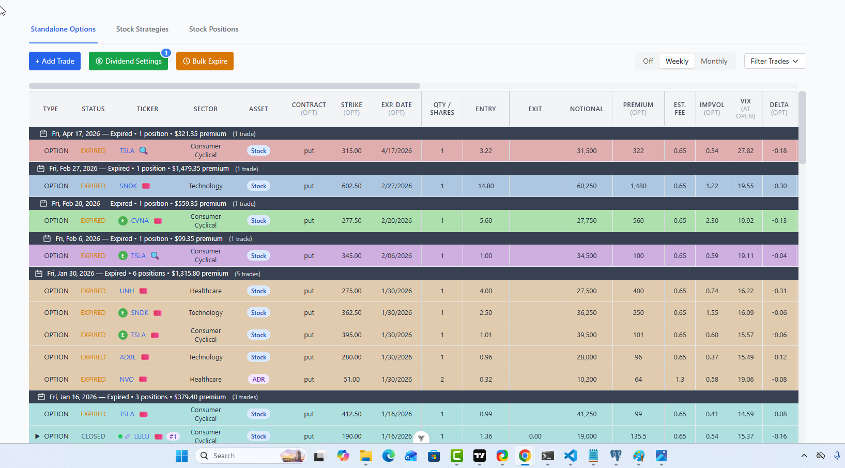Click the 1,480 premium cell for SNDK
Image resolution: width=845 pixels, height=468 pixels.
pos(638,186)
